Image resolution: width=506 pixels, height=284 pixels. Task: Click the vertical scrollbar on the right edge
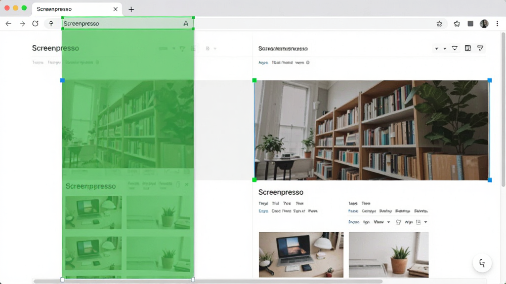tap(503, 109)
